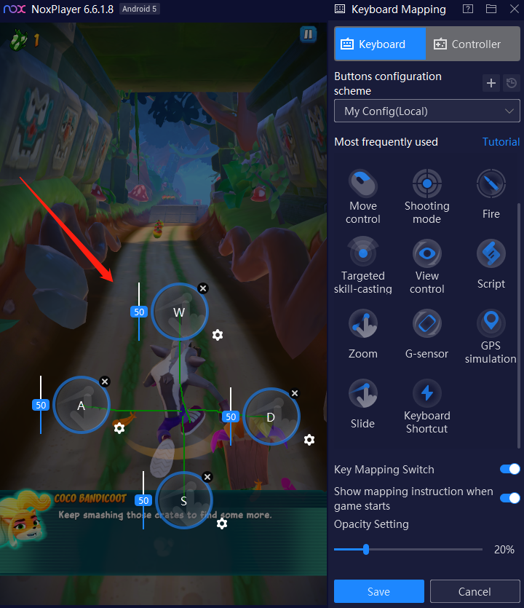Remove the D swipe key mapping
The image size is (524, 608).
click(x=295, y=393)
